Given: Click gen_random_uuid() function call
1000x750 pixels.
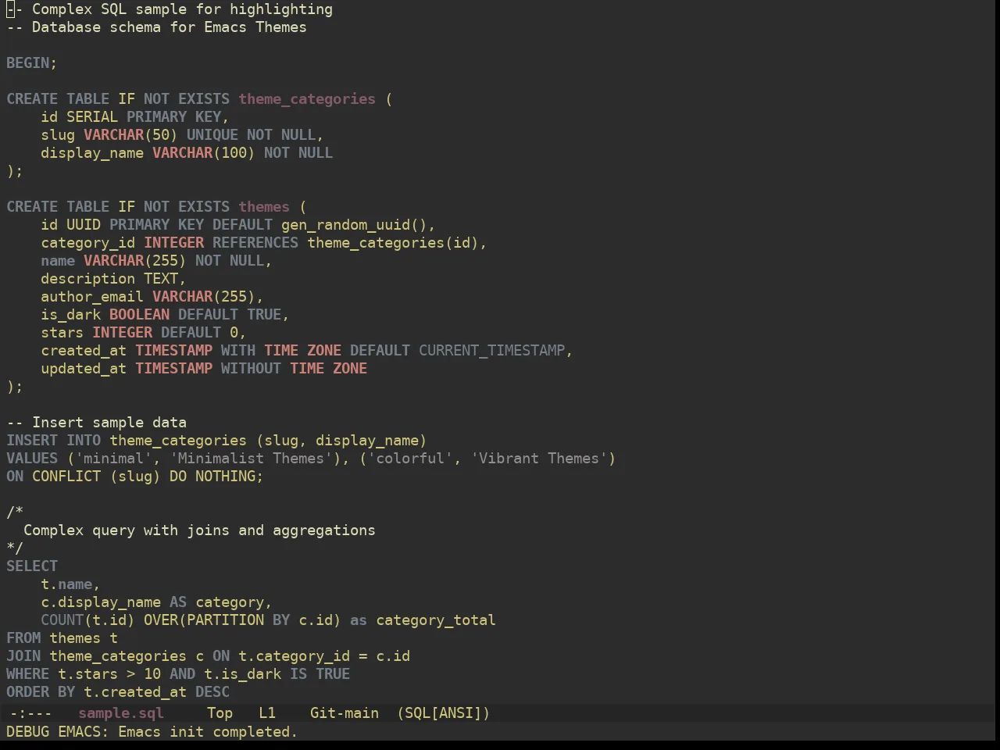Looking at the screenshot, I should pyautogui.click(x=354, y=225).
